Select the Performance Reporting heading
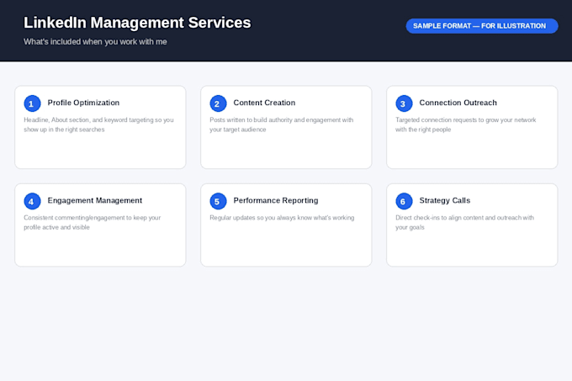The image size is (572, 381). [276, 200]
